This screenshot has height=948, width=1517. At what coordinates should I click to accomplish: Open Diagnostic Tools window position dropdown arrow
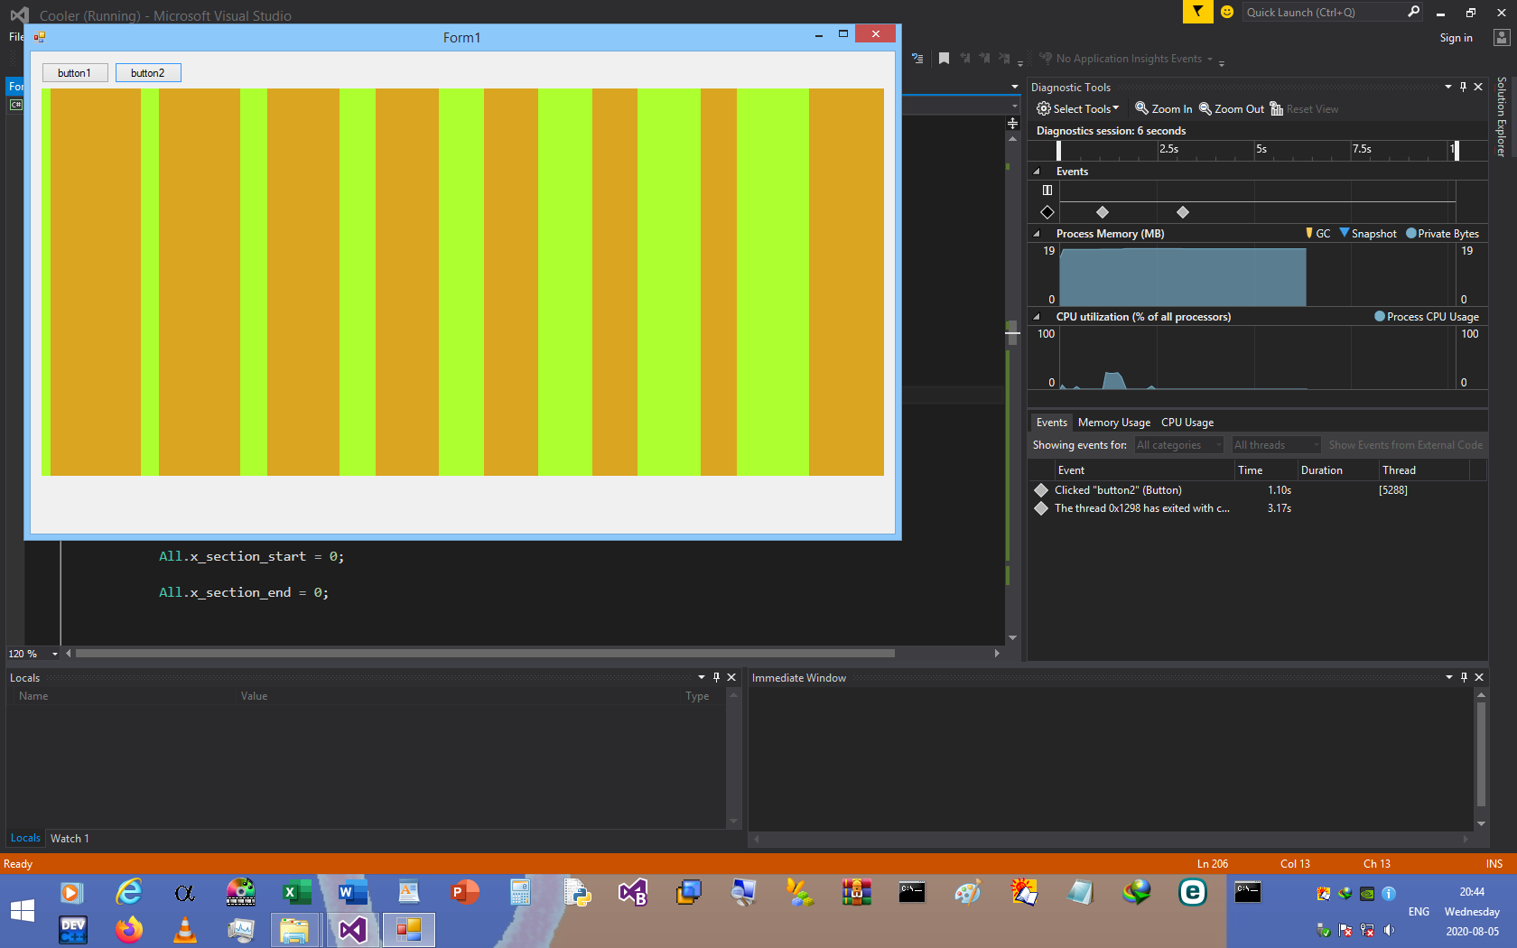[1448, 87]
